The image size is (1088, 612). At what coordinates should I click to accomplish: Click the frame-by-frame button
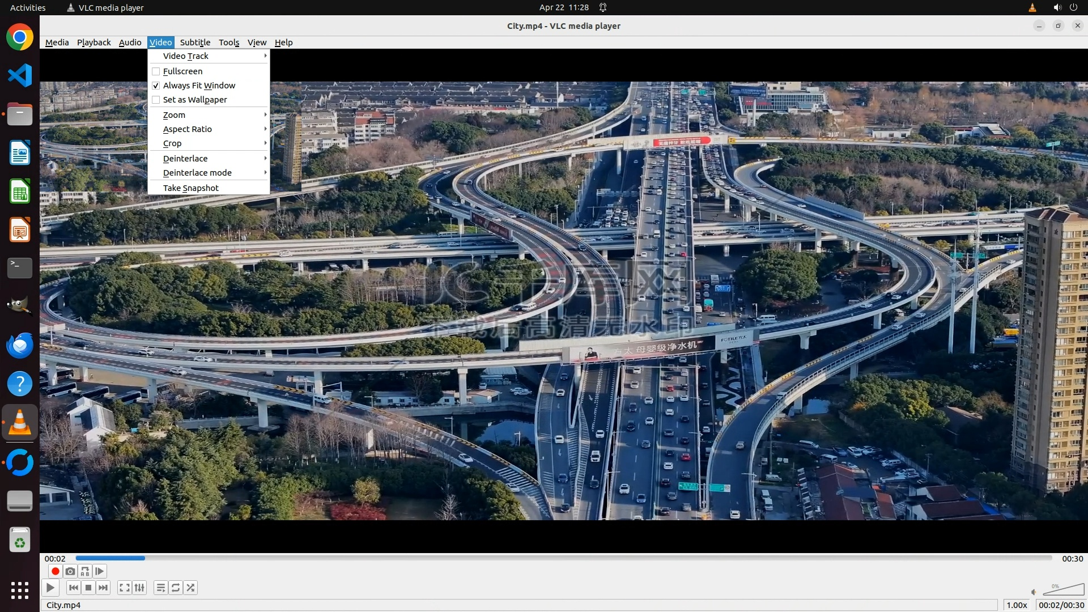(100, 571)
